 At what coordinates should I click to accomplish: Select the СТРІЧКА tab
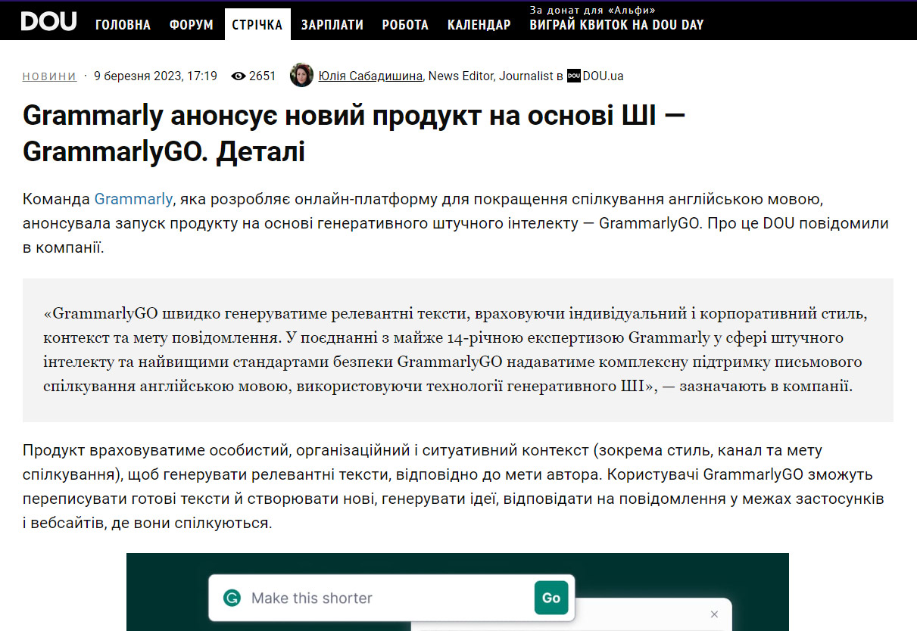pyautogui.click(x=257, y=25)
